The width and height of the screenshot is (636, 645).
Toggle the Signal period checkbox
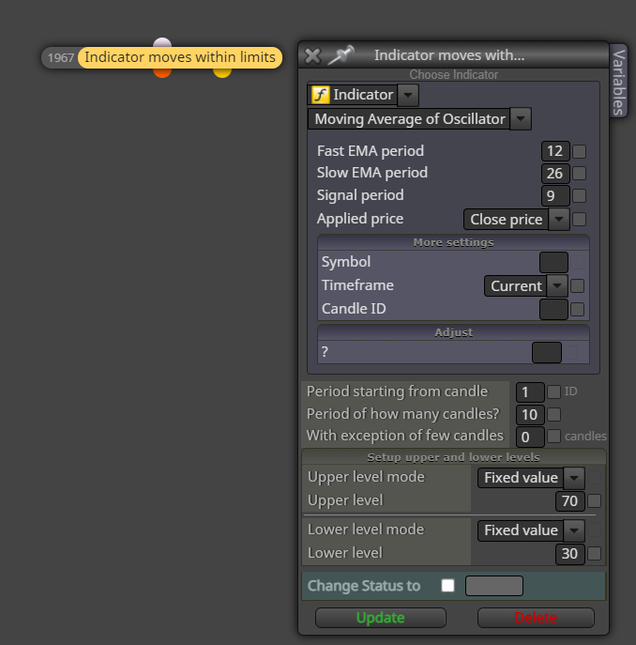580,196
